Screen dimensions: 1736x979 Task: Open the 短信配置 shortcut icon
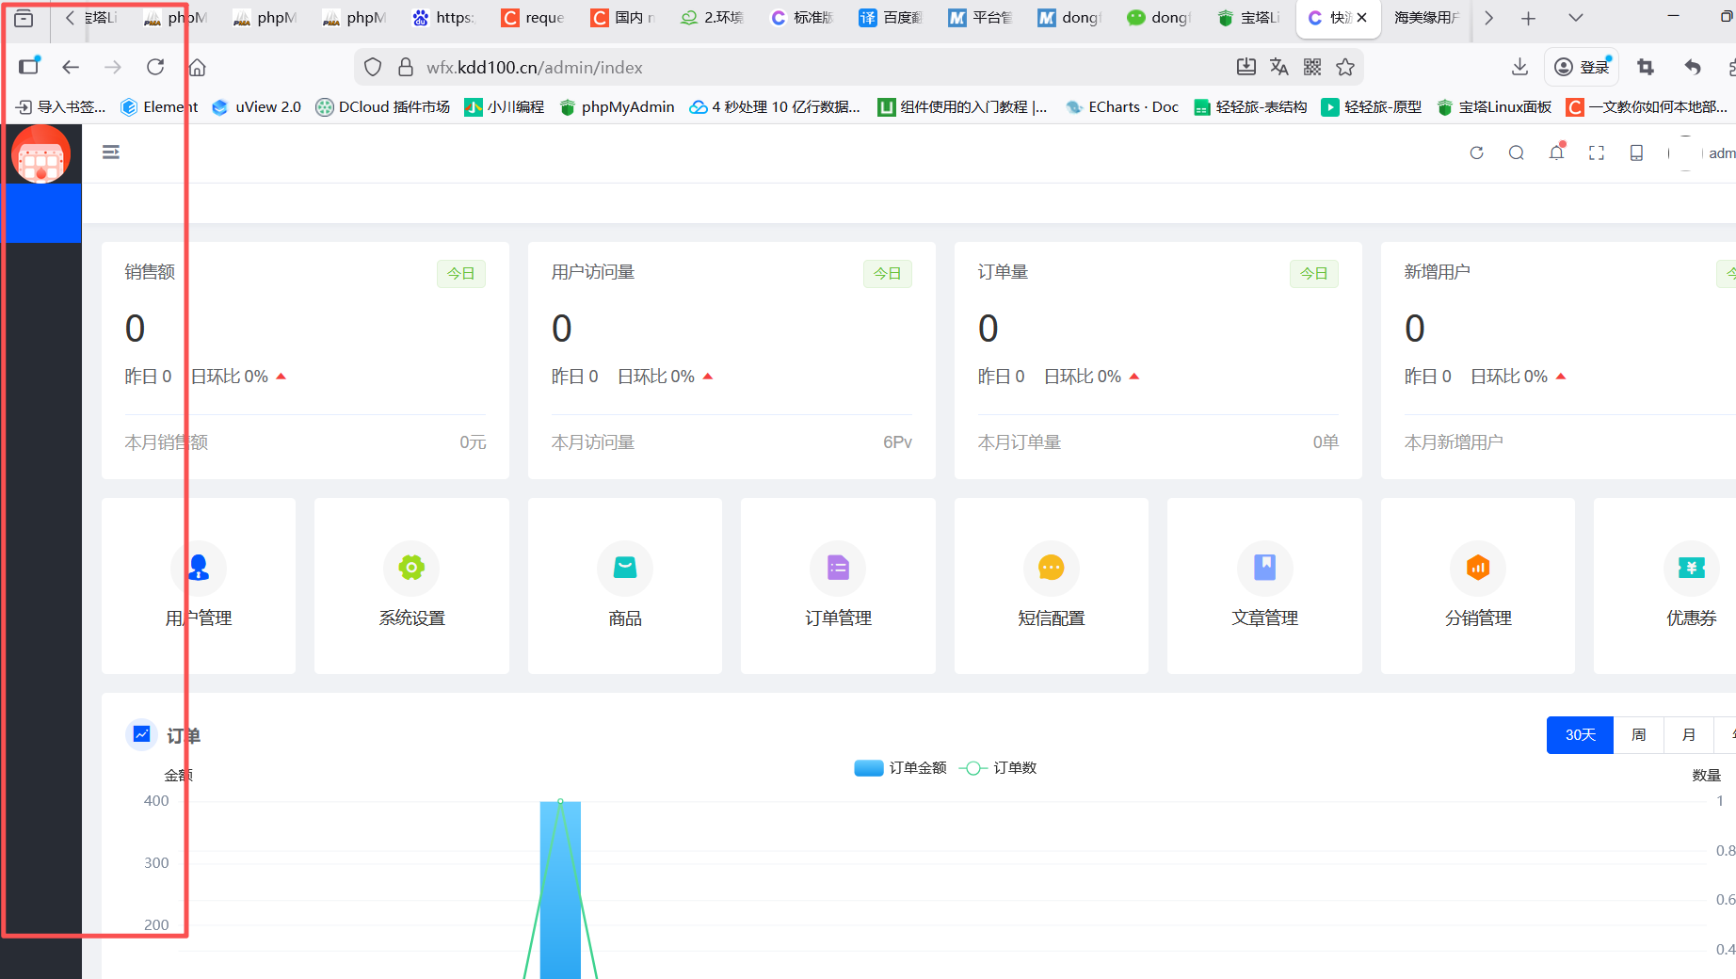point(1051,568)
